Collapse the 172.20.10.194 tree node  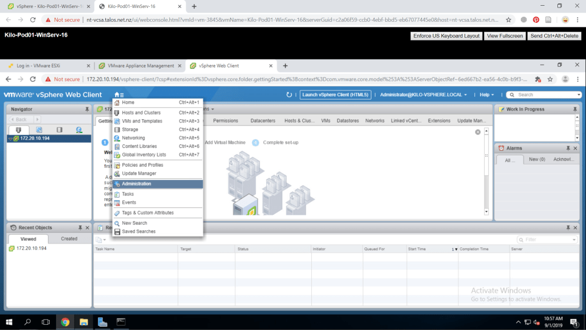10,139
